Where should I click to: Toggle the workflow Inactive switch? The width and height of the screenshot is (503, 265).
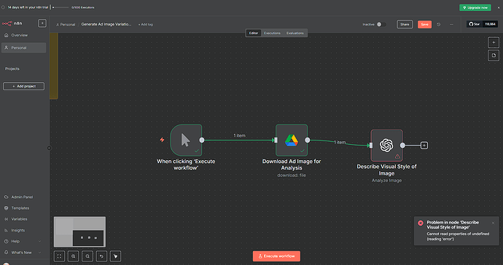coord(381,24)
